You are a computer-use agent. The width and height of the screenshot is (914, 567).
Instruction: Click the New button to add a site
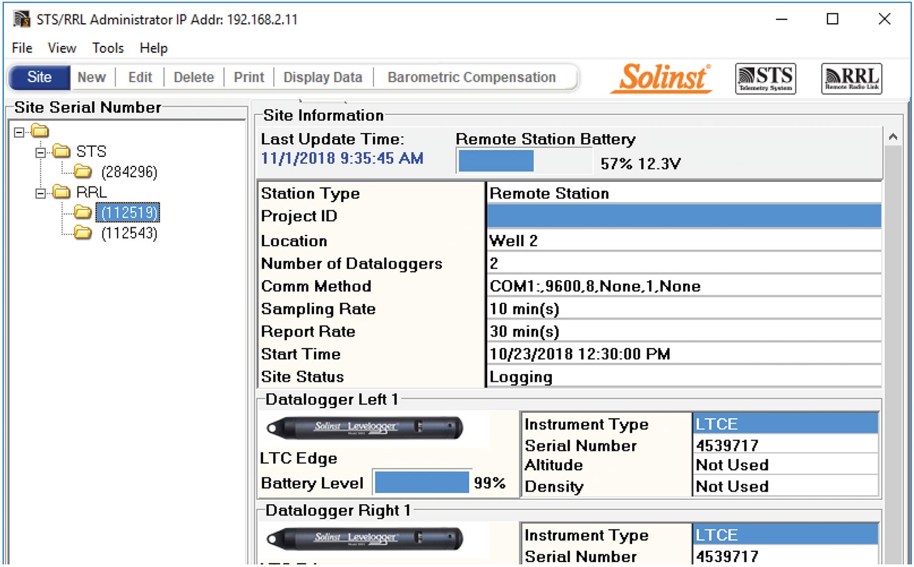[92, 77]
